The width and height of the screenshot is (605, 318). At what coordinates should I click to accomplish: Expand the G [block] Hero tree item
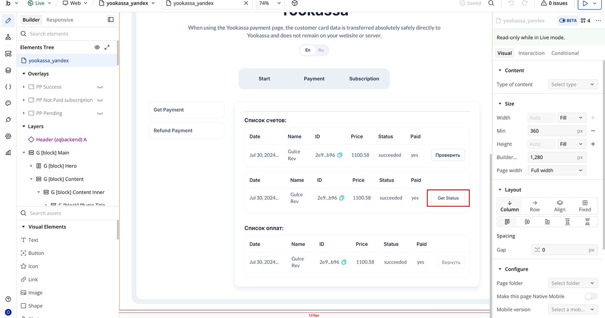tap(32, 166)
